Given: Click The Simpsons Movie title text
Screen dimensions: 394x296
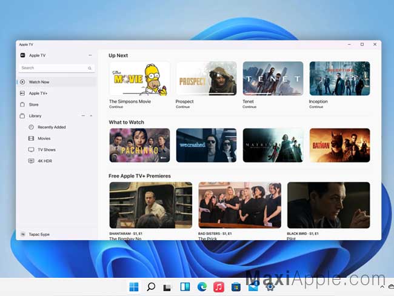Looking at the screenshot, I should 130,102.
